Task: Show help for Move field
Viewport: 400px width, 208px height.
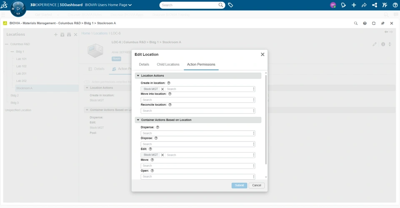Action: 152,160
